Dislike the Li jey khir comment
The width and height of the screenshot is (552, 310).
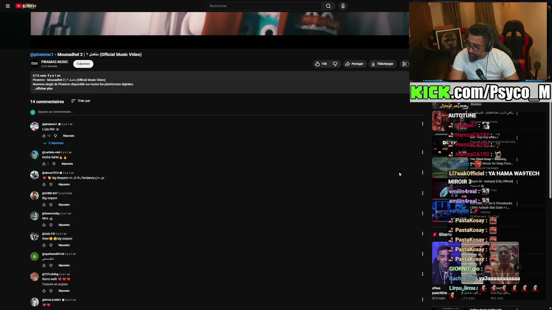[55, 136]
